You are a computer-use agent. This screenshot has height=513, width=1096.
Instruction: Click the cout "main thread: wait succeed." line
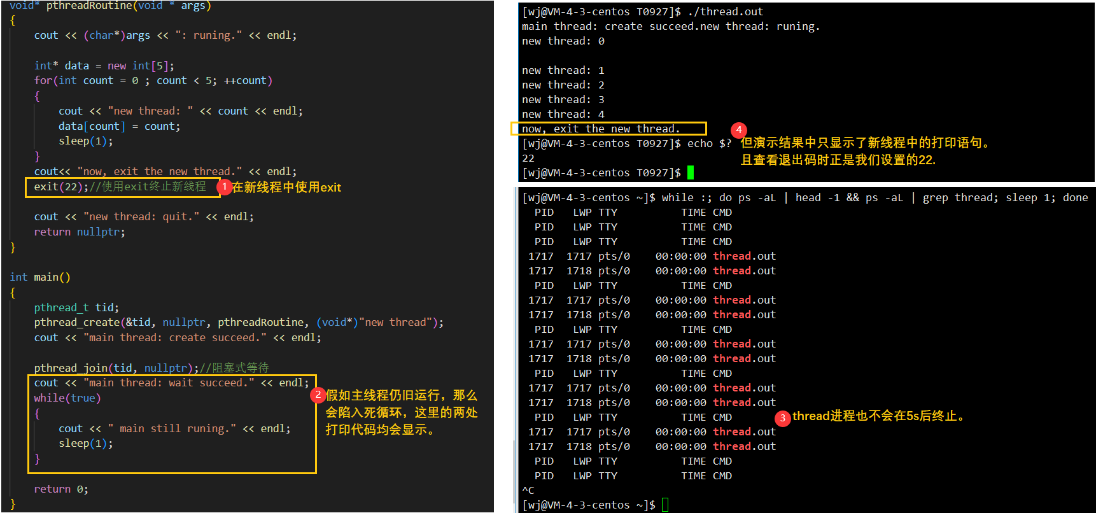pos(172,383)
